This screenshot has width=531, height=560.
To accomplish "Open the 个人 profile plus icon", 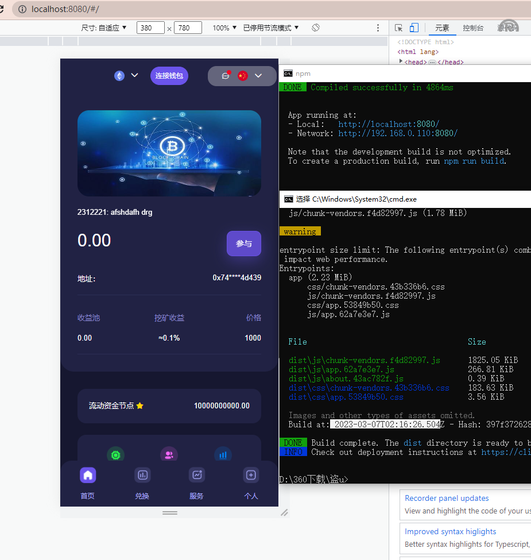I will pos(251,475).
